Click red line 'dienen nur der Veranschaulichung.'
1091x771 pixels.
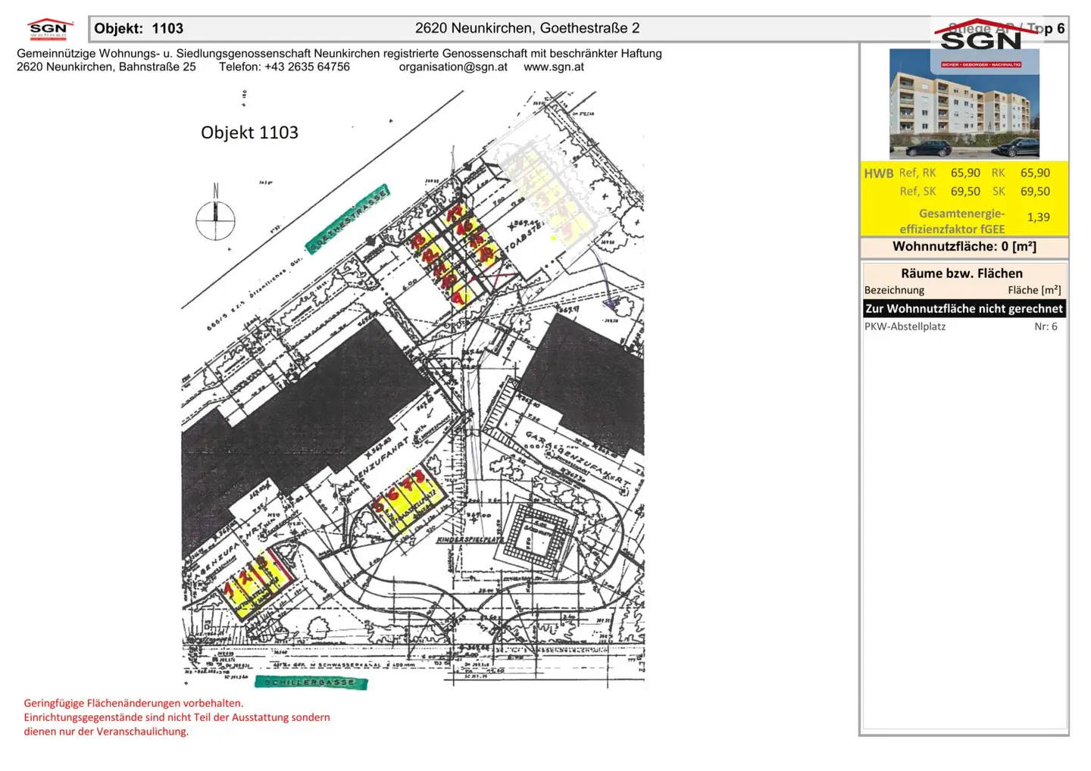106,732
